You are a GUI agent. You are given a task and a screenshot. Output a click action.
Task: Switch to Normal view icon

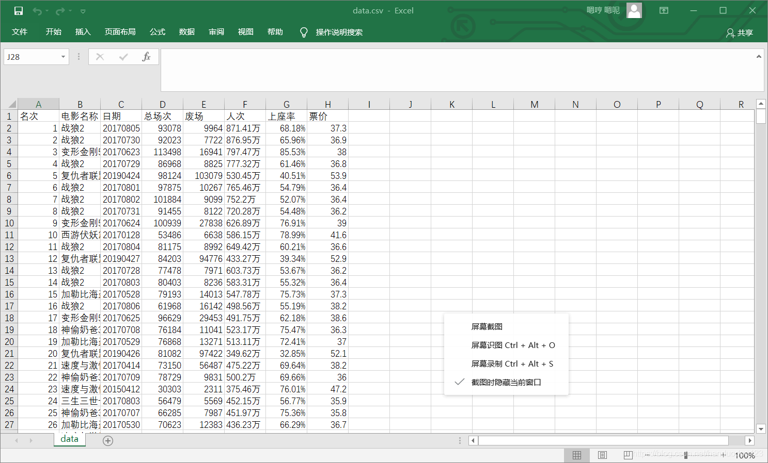click(x=577, y=455)
